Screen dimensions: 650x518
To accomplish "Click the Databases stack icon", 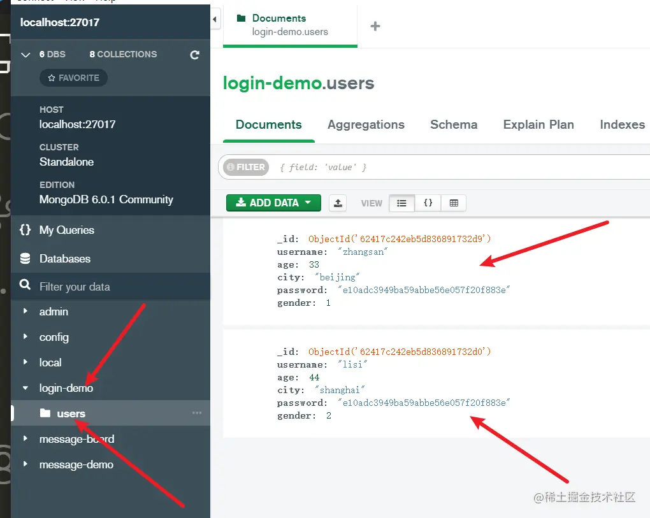I will (x=25, y=259).
